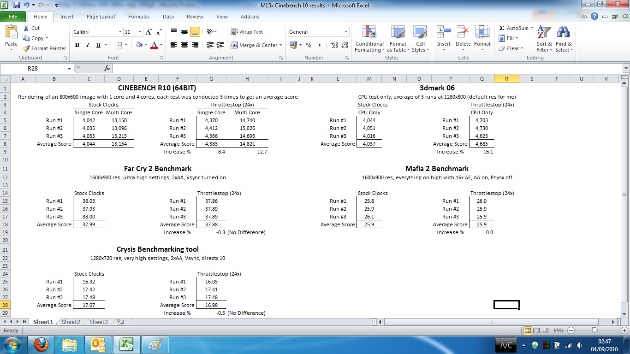Apply percent style
This screenshot has width=630, height=354.
(x=309, y=45)
